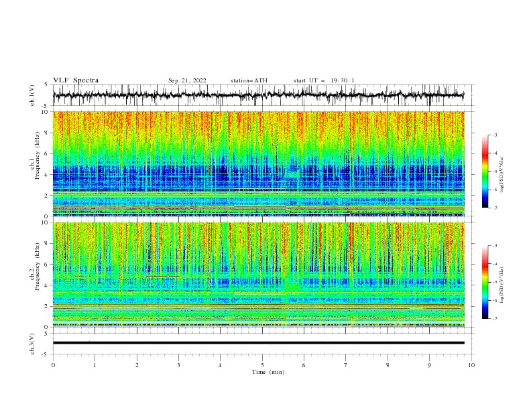Click the "ch.3(V)" axis label
The width and height of the screenshot is (531, 410).
coord(32,344)
